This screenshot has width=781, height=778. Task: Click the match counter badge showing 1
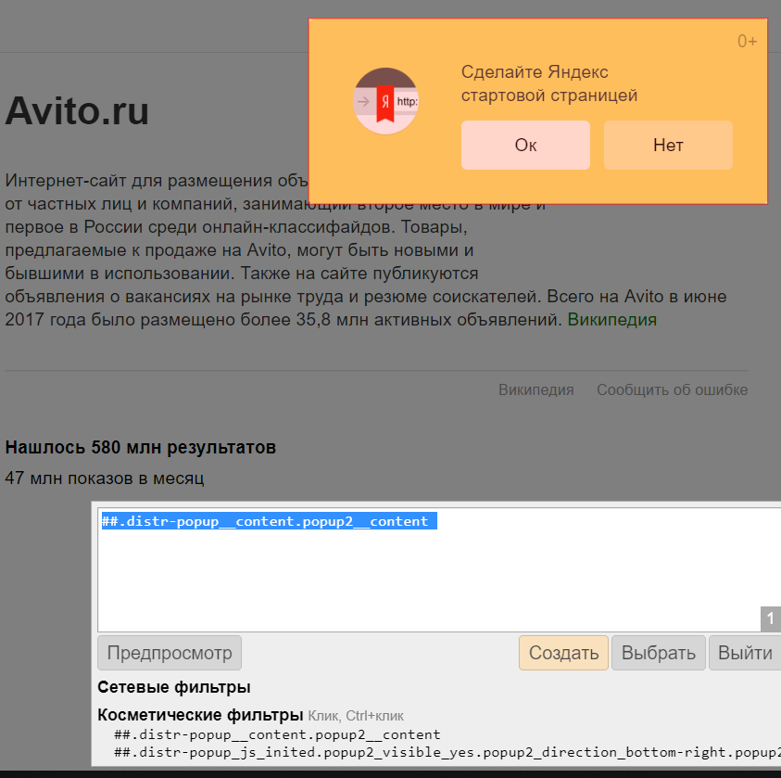coord(771,619)
